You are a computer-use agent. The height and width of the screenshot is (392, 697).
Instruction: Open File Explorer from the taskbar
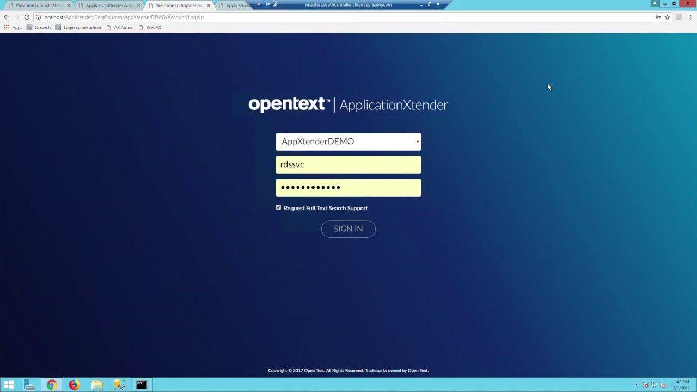tap(97, 385)
